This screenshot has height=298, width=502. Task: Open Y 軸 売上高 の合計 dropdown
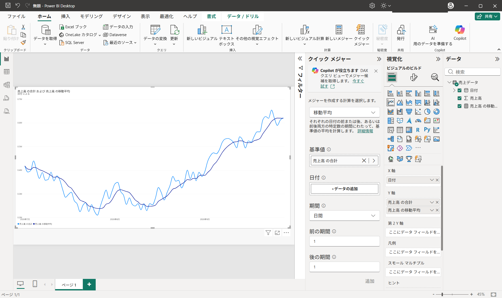point(432,202)
